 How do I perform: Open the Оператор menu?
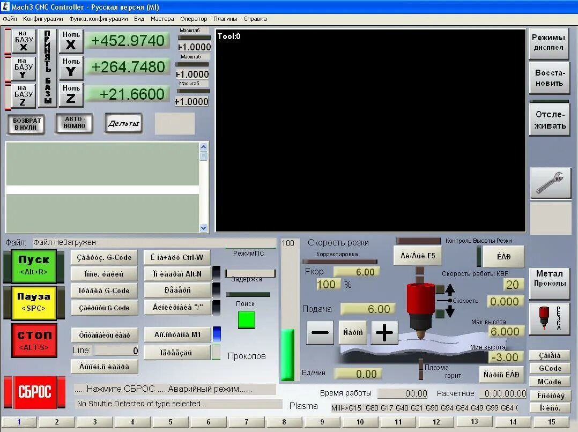194,19
